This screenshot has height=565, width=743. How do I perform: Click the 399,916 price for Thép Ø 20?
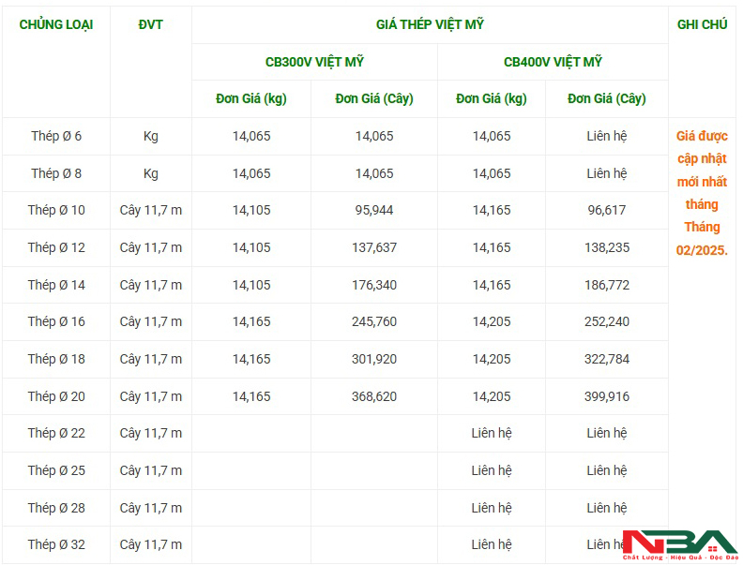pyautogui.click(x=607, y=396)
